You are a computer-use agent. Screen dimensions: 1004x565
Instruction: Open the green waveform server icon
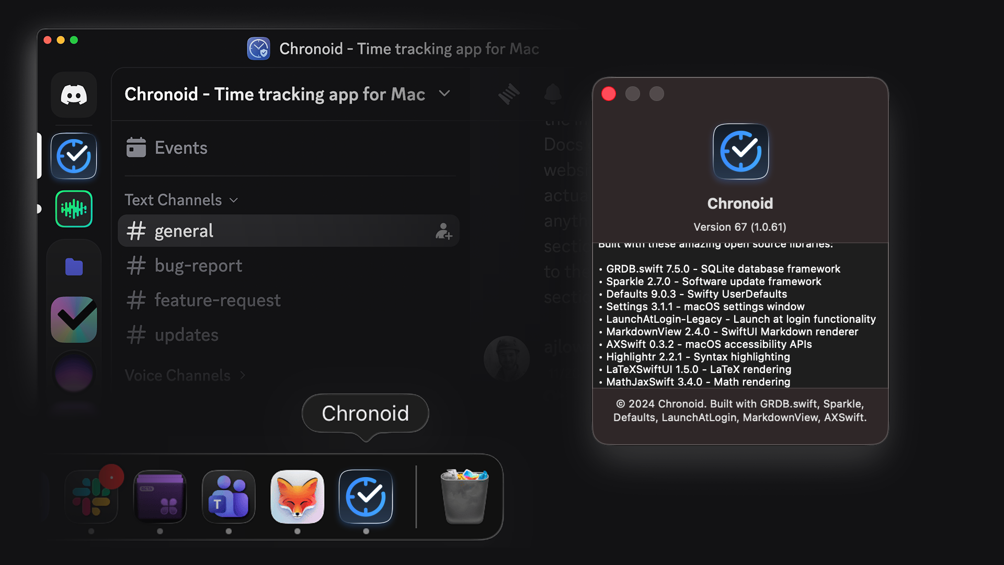click(74, 209)
